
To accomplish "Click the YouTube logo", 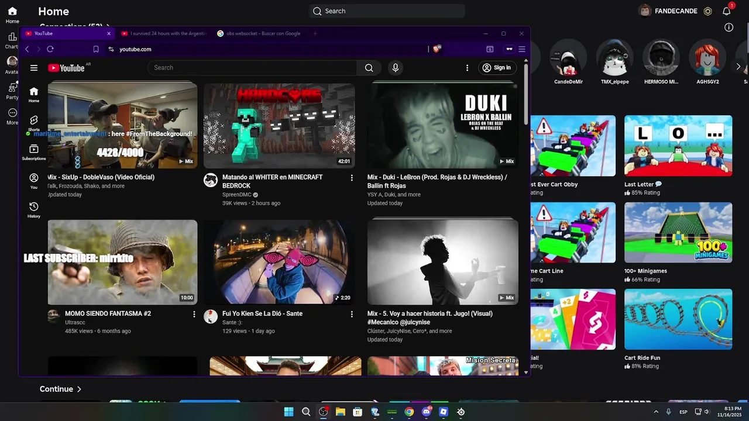I will click(x=67, y=68).
